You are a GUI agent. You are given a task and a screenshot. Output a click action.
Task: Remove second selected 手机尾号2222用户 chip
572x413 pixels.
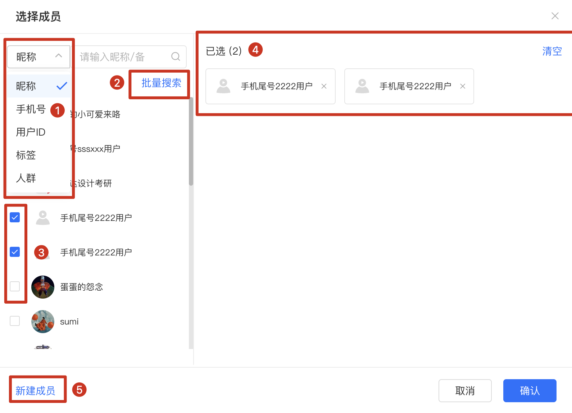click(463, 86)
